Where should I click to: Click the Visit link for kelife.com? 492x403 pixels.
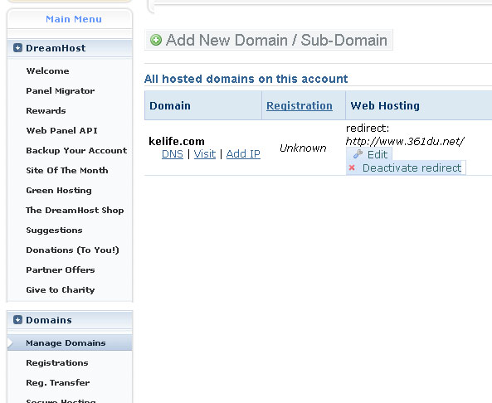(205, 154)
